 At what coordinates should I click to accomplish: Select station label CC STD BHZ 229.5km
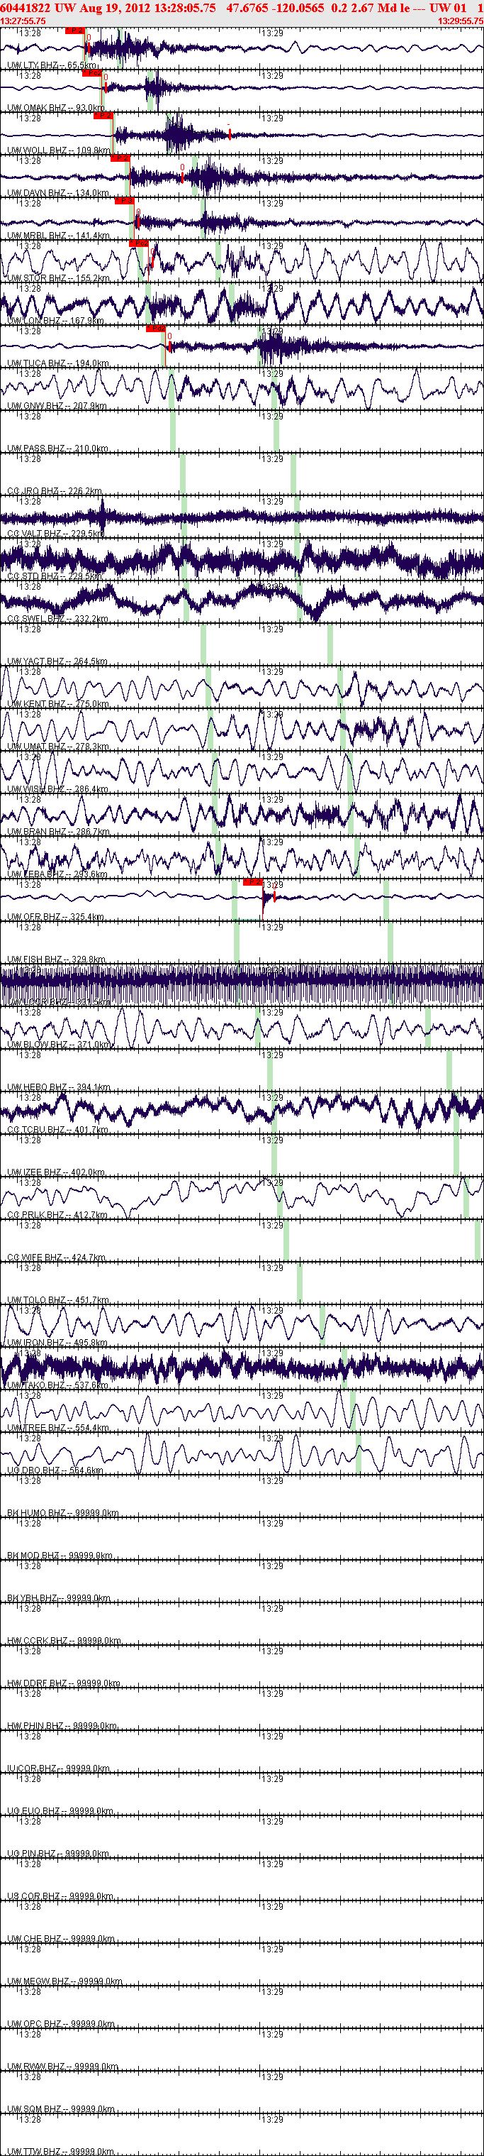(x=55, y=577)
